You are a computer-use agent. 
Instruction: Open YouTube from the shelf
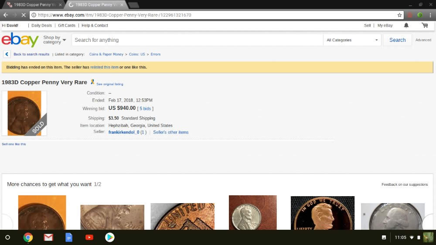pos(89,238)
